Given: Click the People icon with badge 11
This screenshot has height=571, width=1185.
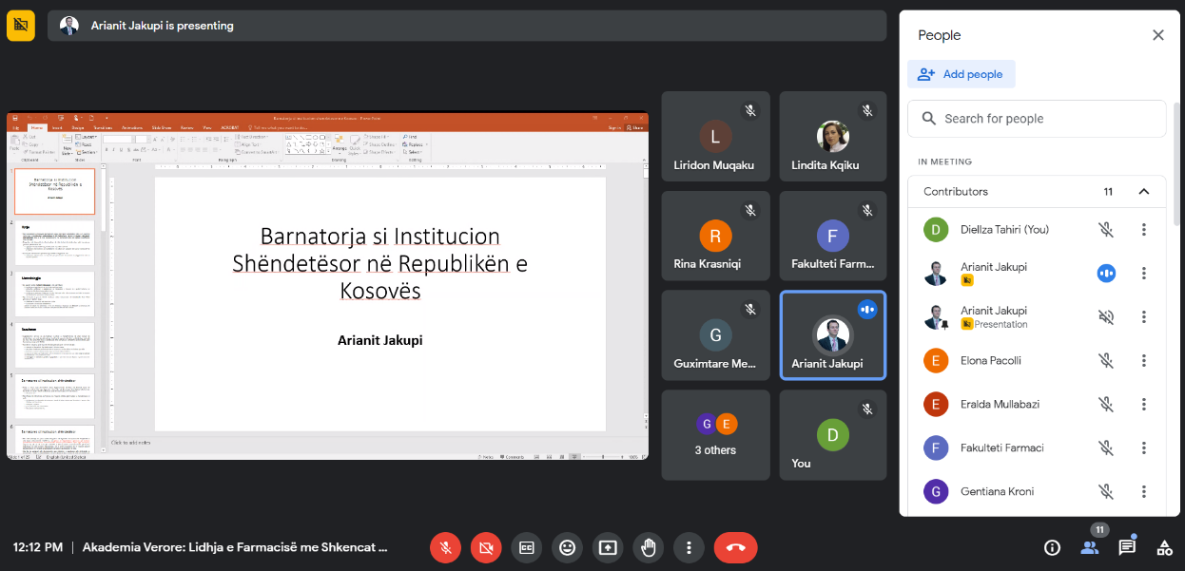Looking at the screenshot, I should (x=1090, y=547).
